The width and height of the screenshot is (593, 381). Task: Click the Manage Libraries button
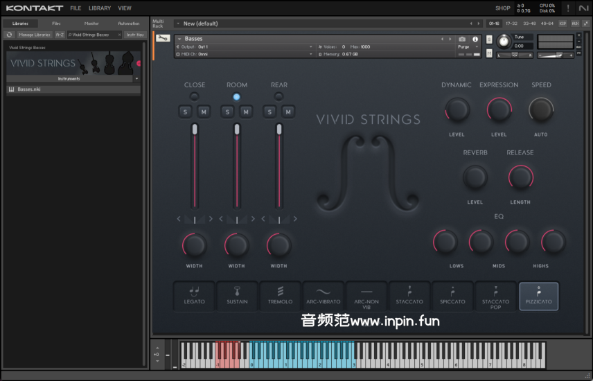[x=35, y=34]
